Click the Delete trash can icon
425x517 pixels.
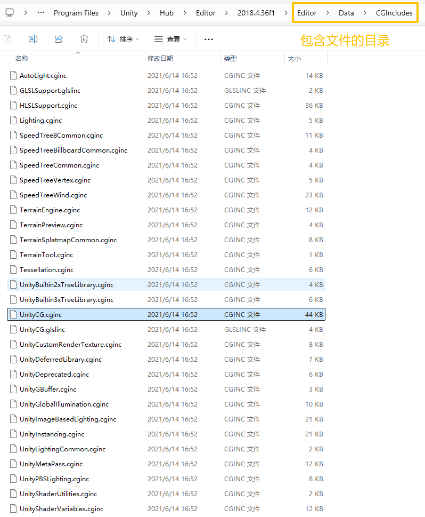[84, 39]
